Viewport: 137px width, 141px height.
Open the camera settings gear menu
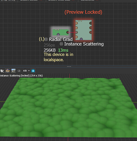[x=2, y=71]
